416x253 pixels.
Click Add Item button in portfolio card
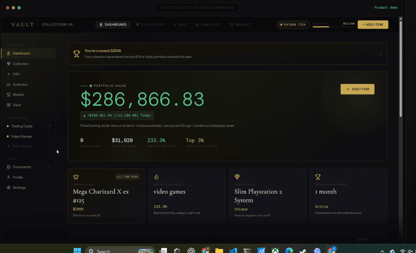(x=357, y=89)
